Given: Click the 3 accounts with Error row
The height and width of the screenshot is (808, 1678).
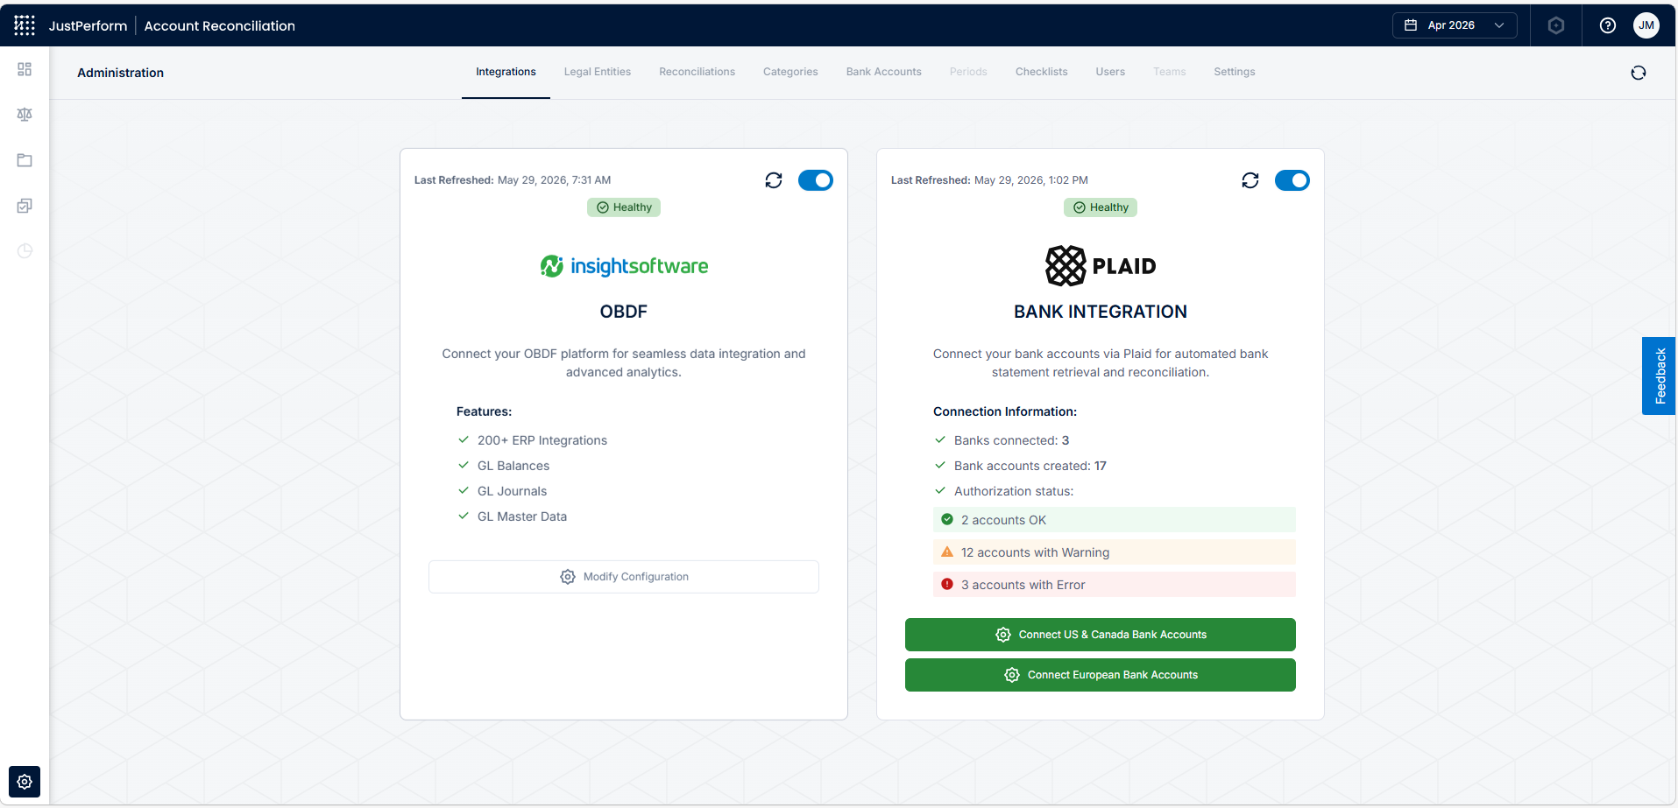Looking at the screenshot, I should [1115, 585].
